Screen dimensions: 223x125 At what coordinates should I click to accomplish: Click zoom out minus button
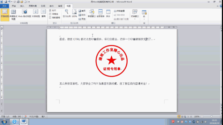(202, 117)
